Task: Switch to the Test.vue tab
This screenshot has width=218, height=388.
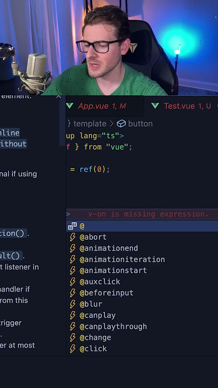Action: pyautogui.click(x=183, y=106)
